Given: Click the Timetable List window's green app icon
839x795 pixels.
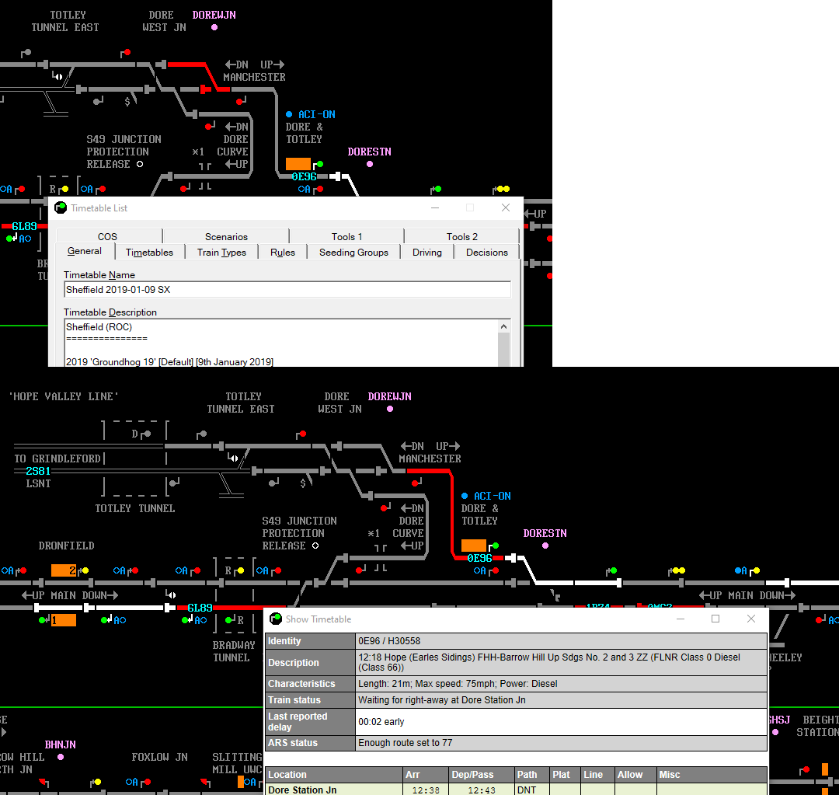Looking at the screenshot, I should point(61,207).
